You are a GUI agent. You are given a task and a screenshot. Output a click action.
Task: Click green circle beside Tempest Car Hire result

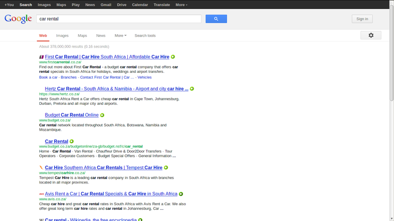pos(166,168)
